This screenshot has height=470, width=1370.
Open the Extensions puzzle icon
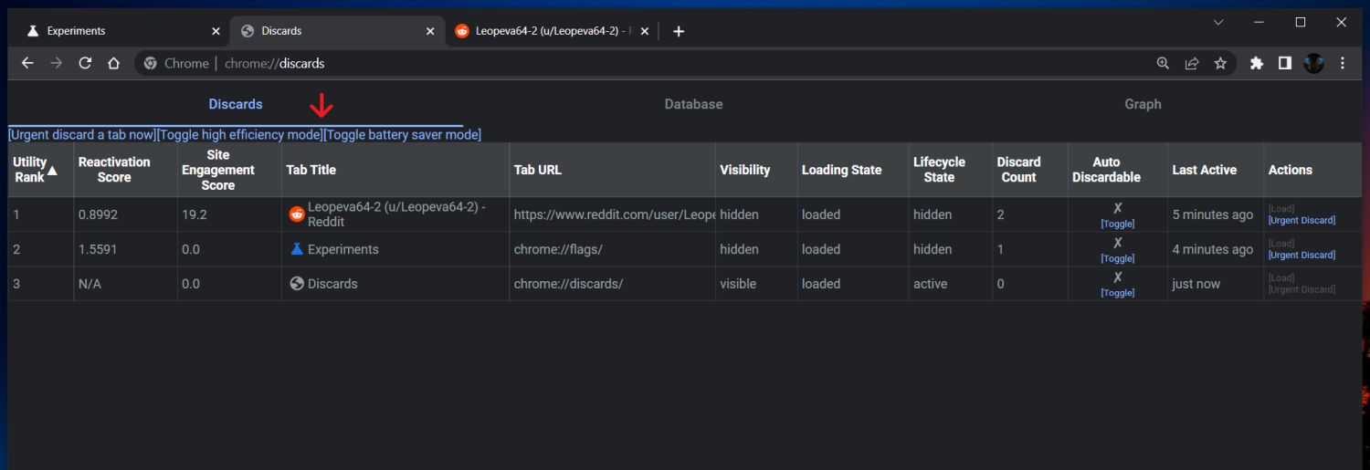(x=1257, y=63)
